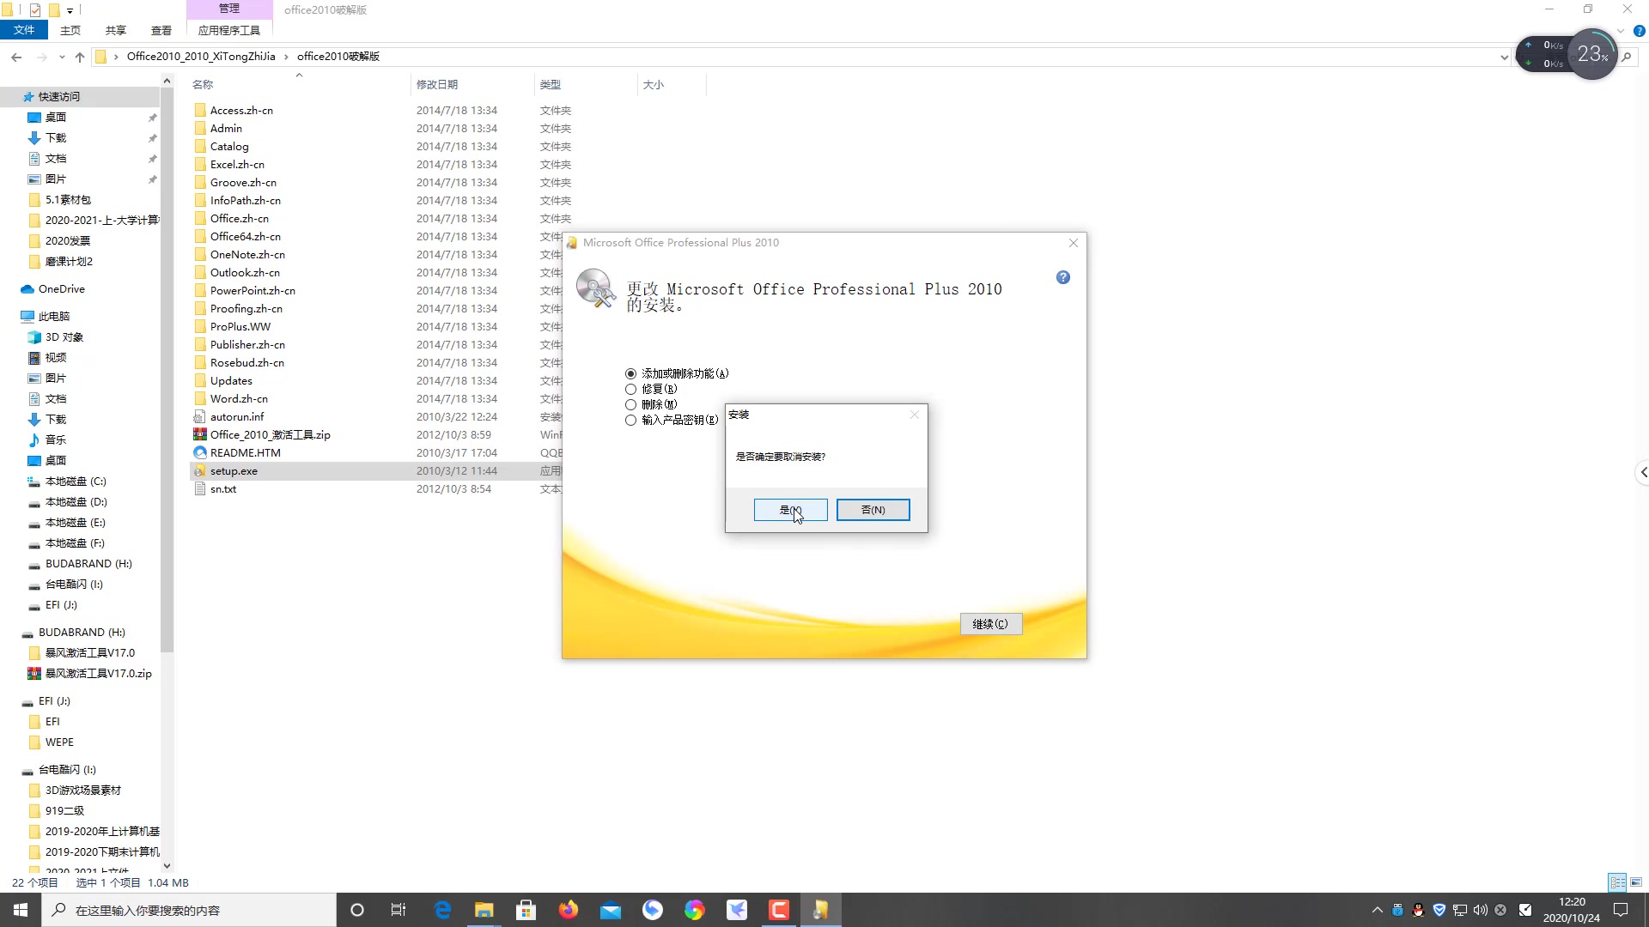This screenshot has width=1649, height=927.
Task: Open 音乐 folder in sidebar
Action: point(56,439)
